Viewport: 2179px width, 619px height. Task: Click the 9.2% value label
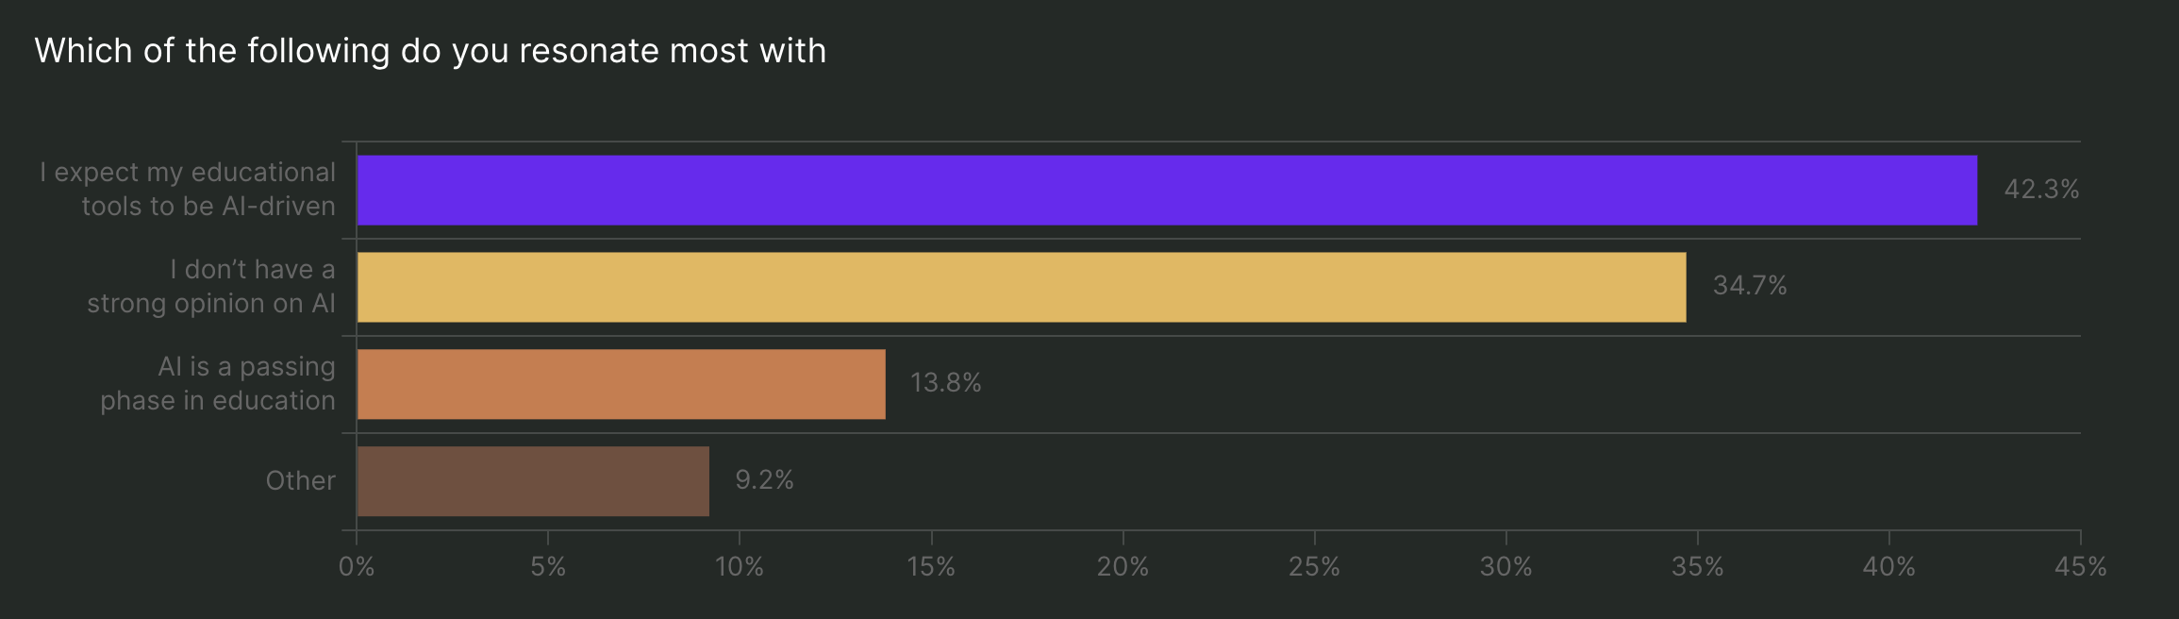coord(764,480)
